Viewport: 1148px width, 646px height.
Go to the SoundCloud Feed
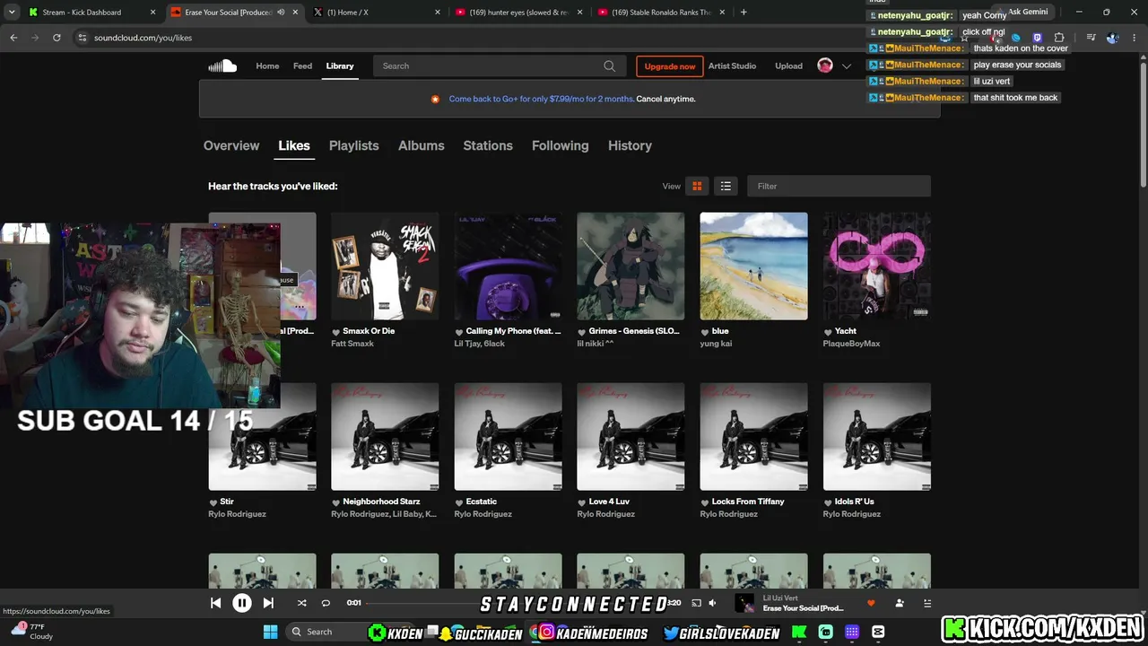pos(303,65)
